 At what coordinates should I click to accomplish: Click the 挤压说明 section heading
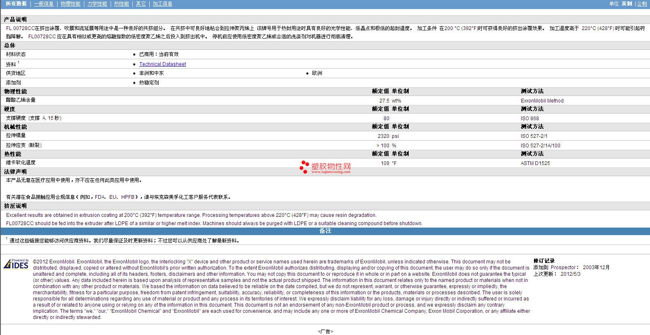[15, 206]
